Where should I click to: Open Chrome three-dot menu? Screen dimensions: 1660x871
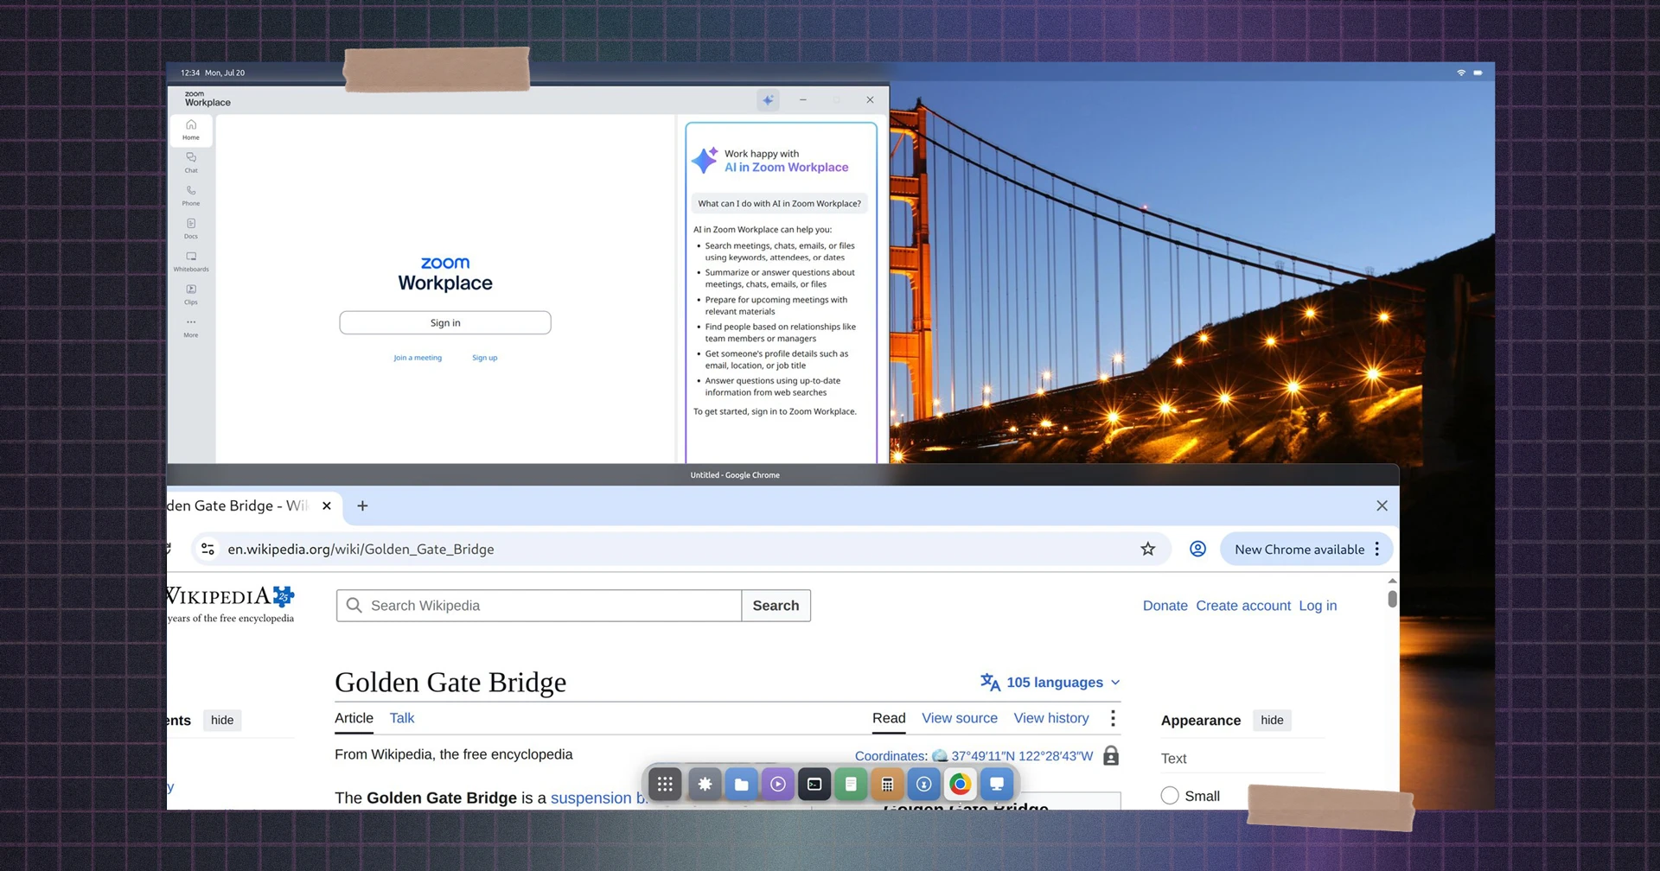[x=1377, y=550]
